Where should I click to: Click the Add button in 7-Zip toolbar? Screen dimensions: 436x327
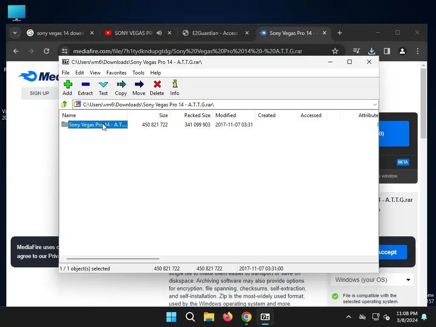[67, 88]
